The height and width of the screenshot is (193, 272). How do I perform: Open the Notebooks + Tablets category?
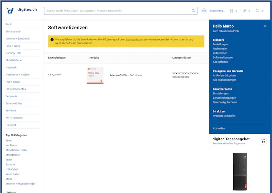click(17, 75)
